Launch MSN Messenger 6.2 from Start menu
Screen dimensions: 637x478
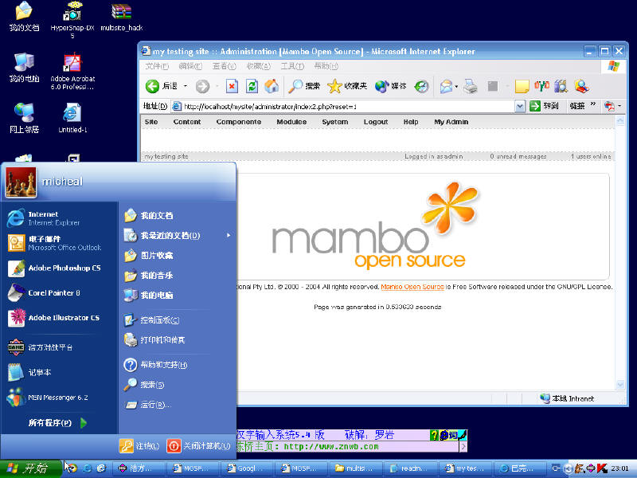(59, 397)
